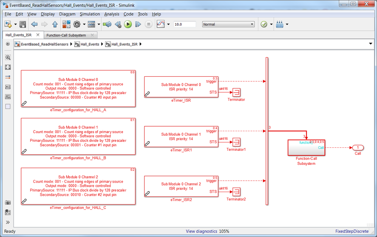Select the Call outport block

click(x=358, y=147)
